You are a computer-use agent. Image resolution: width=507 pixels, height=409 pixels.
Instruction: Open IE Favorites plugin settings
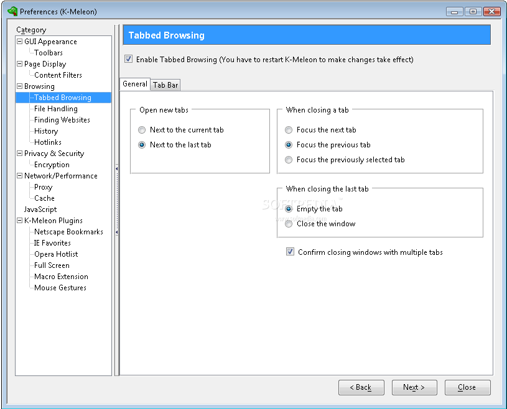click(52, 243)
